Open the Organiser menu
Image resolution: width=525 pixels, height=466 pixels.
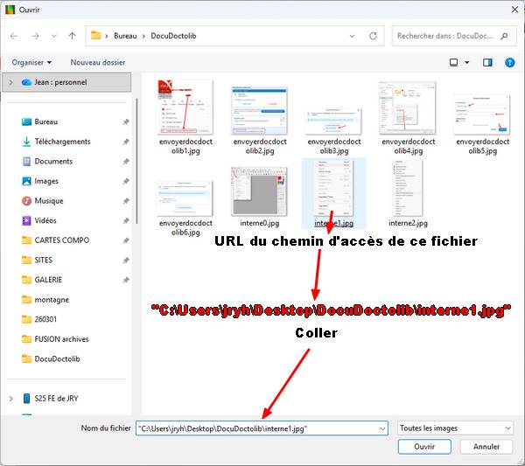pos(31,63)
